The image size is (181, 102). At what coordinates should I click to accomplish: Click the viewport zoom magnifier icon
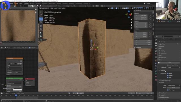pos(132,20)
